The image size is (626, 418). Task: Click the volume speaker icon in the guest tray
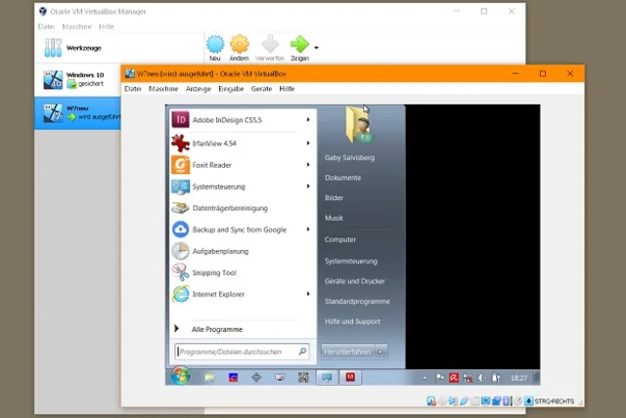coord(479,377)
